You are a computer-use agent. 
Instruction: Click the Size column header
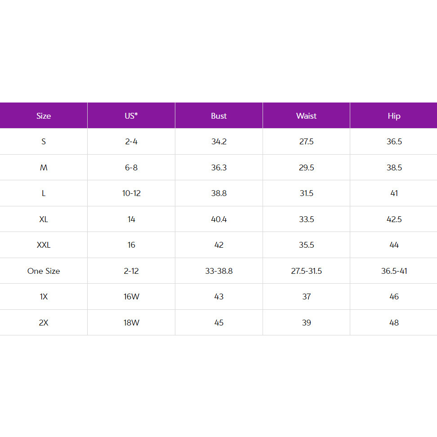tap(44, 116)
